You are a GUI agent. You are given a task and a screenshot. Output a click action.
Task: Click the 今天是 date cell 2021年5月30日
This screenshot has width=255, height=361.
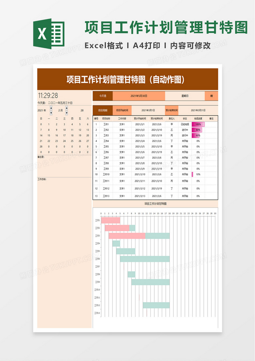(139, 96)
